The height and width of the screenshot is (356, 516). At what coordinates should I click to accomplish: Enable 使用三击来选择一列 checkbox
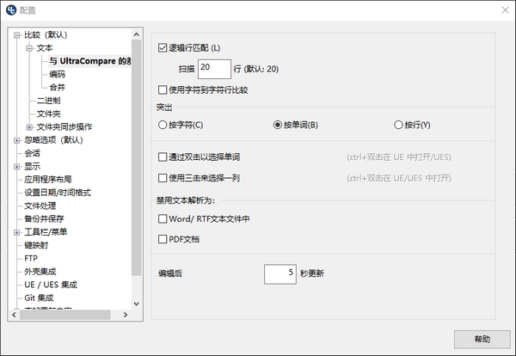point(163,178)
